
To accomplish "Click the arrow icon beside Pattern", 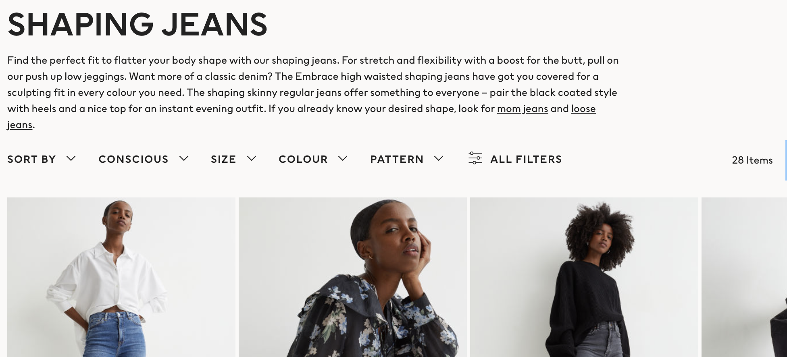I will 439,158.
